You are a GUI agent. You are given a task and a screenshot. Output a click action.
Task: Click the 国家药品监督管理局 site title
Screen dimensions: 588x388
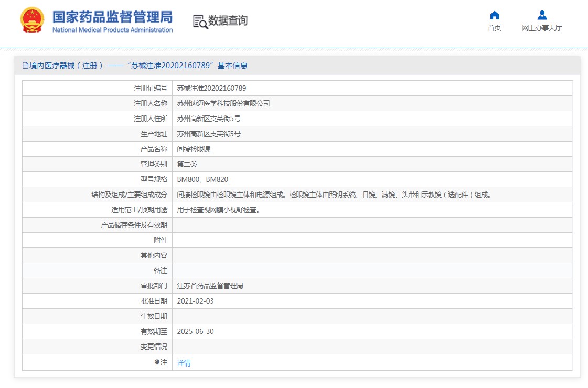112,17
